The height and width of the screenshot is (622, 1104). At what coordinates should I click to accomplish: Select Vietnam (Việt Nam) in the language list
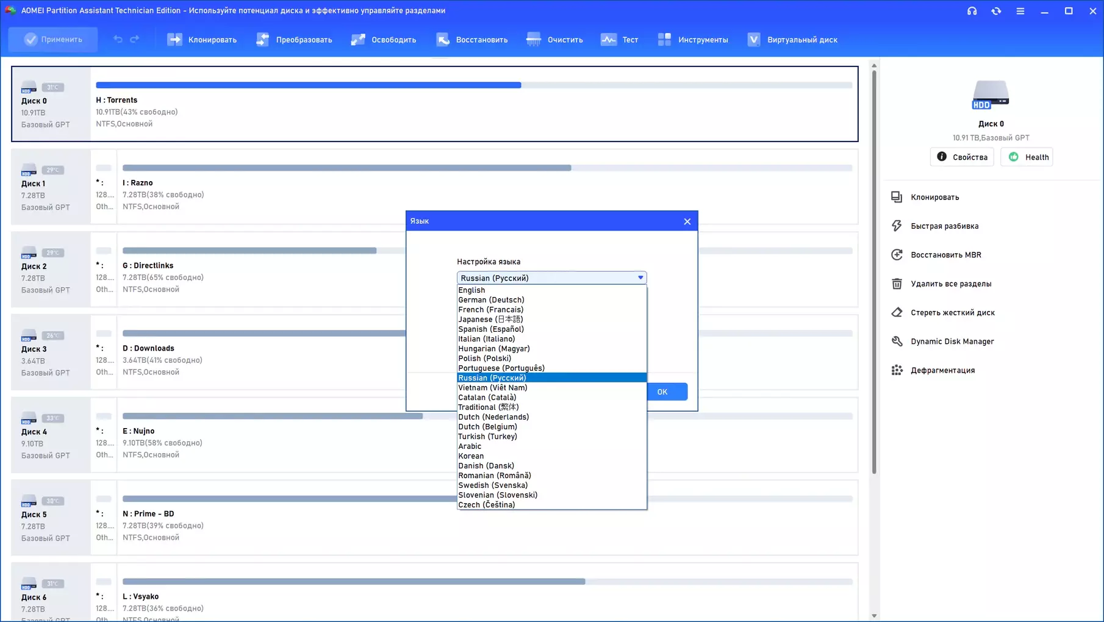pos(552,388)
